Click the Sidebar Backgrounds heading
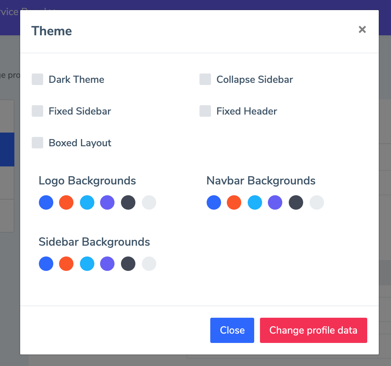 pyautogui.click(x=94, y=242)
